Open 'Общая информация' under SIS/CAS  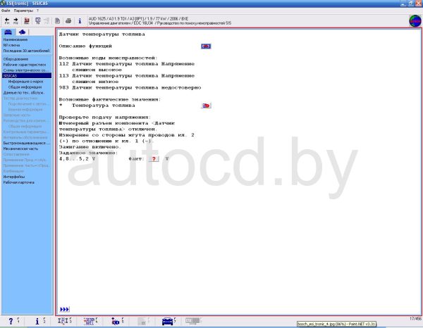tap(25, 87)
